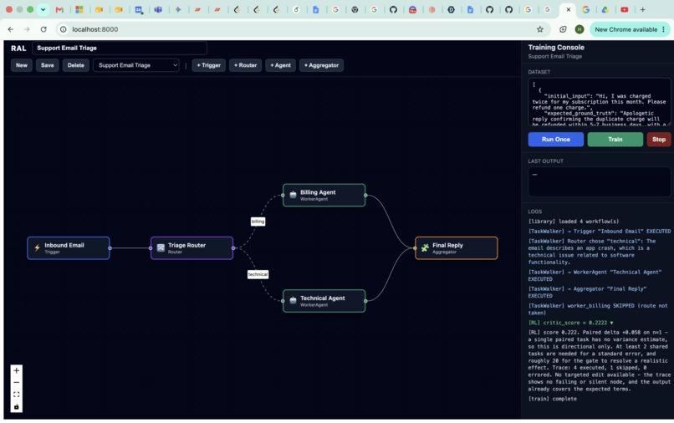Image resolution: width=674 pixels, height=423 pixels.
Task: Click the lightning icon on Inbound Email node
Action: click(37, 247)
